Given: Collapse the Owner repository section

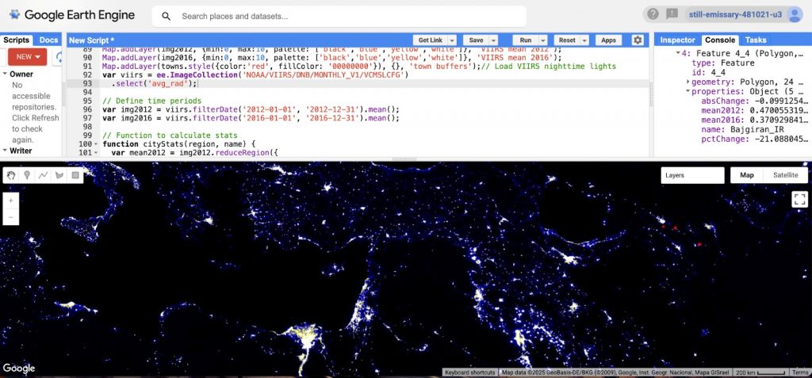Looking at the screenshot, I should click(5, 74).
